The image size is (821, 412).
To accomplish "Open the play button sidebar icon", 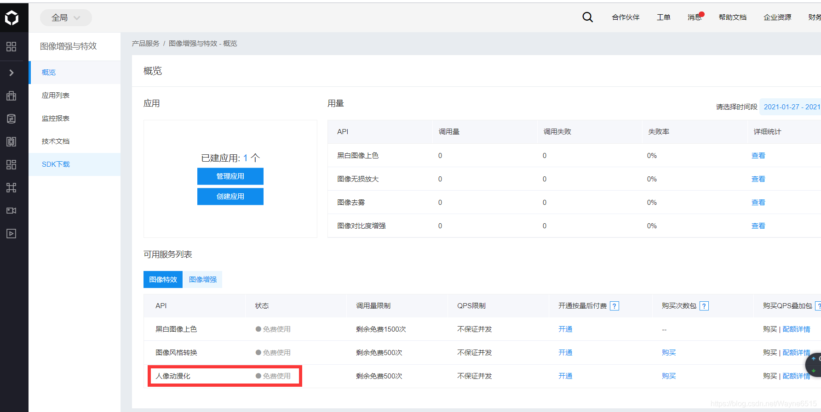I will point(11,233).
